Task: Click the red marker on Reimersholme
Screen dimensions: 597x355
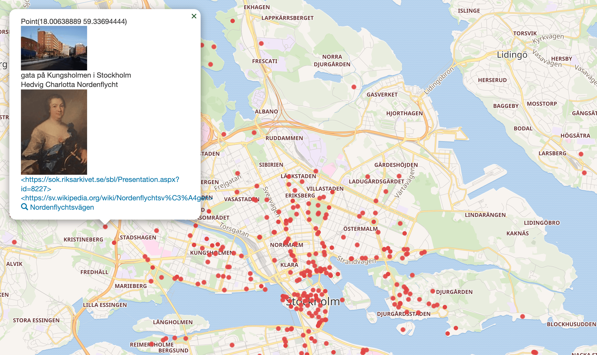Action: coord(151,344)
